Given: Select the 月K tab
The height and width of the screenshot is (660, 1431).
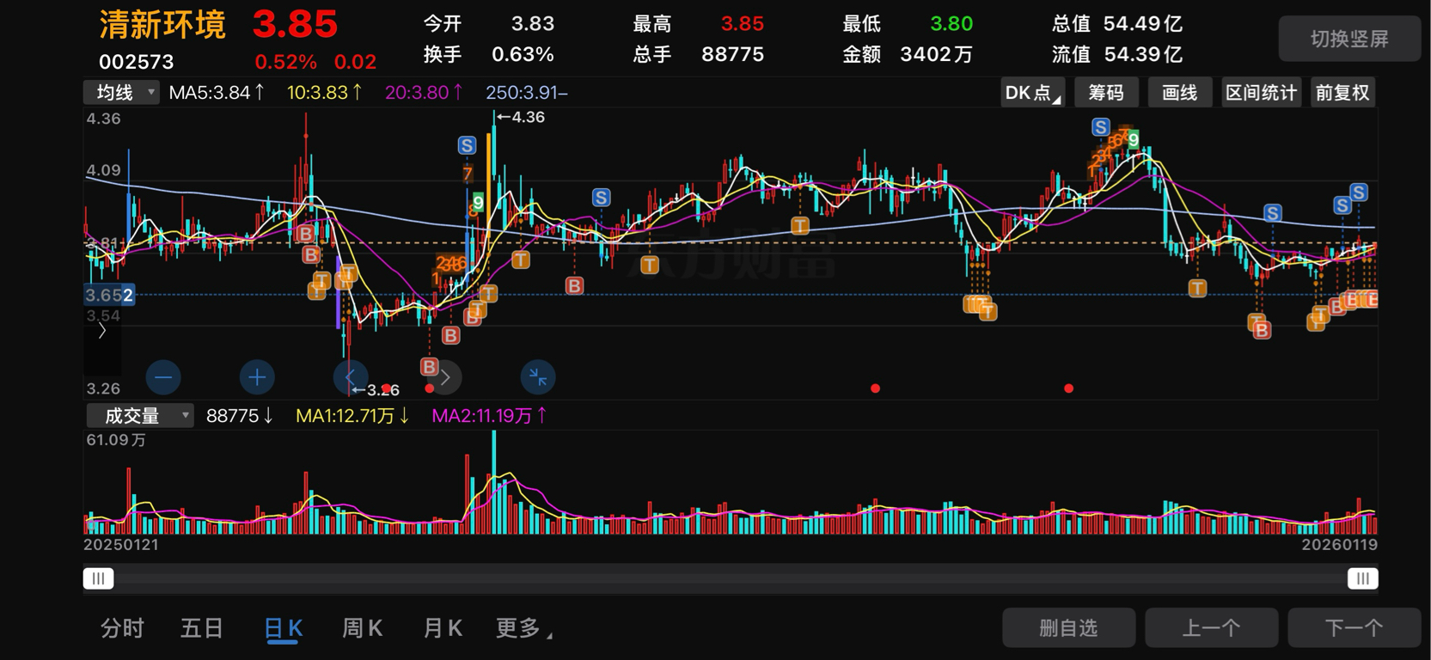Looking at the screenshot, I should 443,628.
